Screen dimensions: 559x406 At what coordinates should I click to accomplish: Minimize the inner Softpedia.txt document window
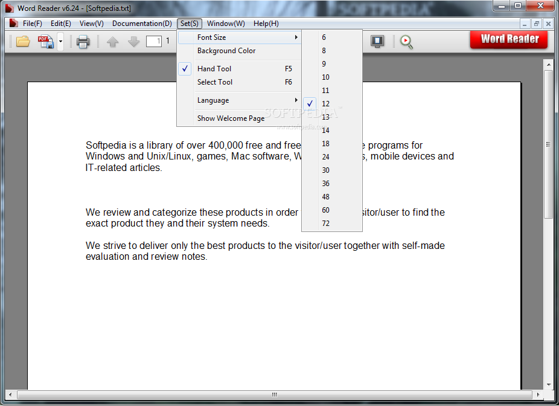pyautogui.click(x=524, y=24)
